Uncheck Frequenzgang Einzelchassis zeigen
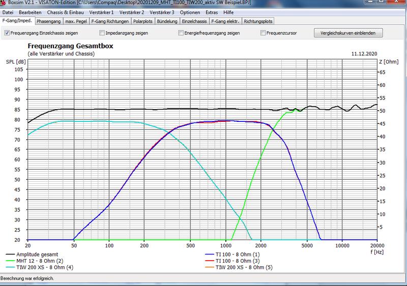Image resolution: width=407 pixels, height=286 pixels. [x=7, y=33]
